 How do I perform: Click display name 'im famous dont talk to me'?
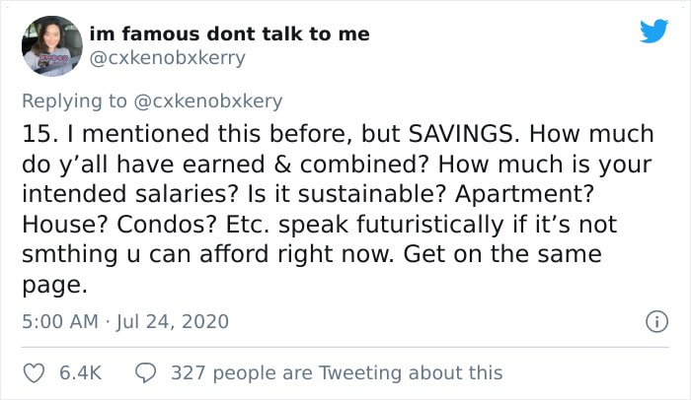pyautogui.click(x=230, y=33)
